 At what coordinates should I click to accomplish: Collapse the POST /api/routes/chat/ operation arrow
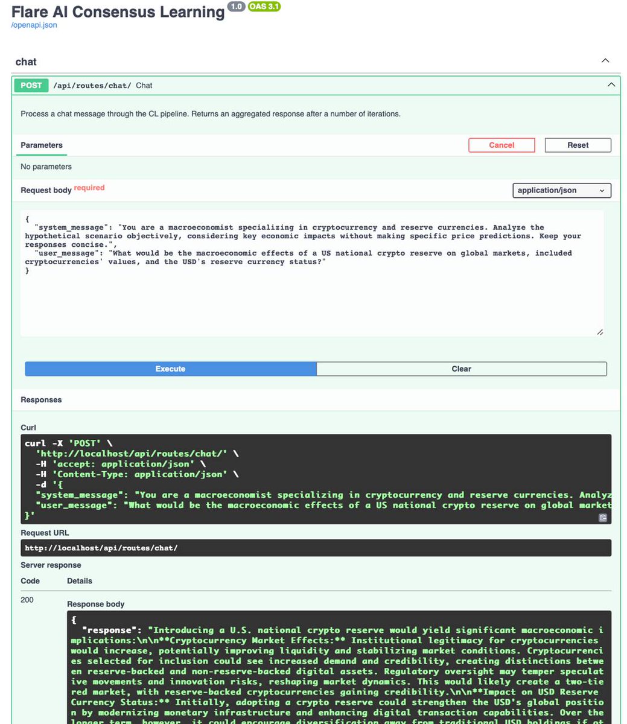[611, 85]
